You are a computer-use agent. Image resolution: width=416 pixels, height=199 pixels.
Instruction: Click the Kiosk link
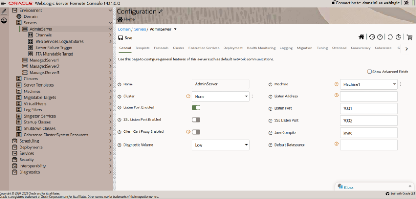click(x=348, y=187)
